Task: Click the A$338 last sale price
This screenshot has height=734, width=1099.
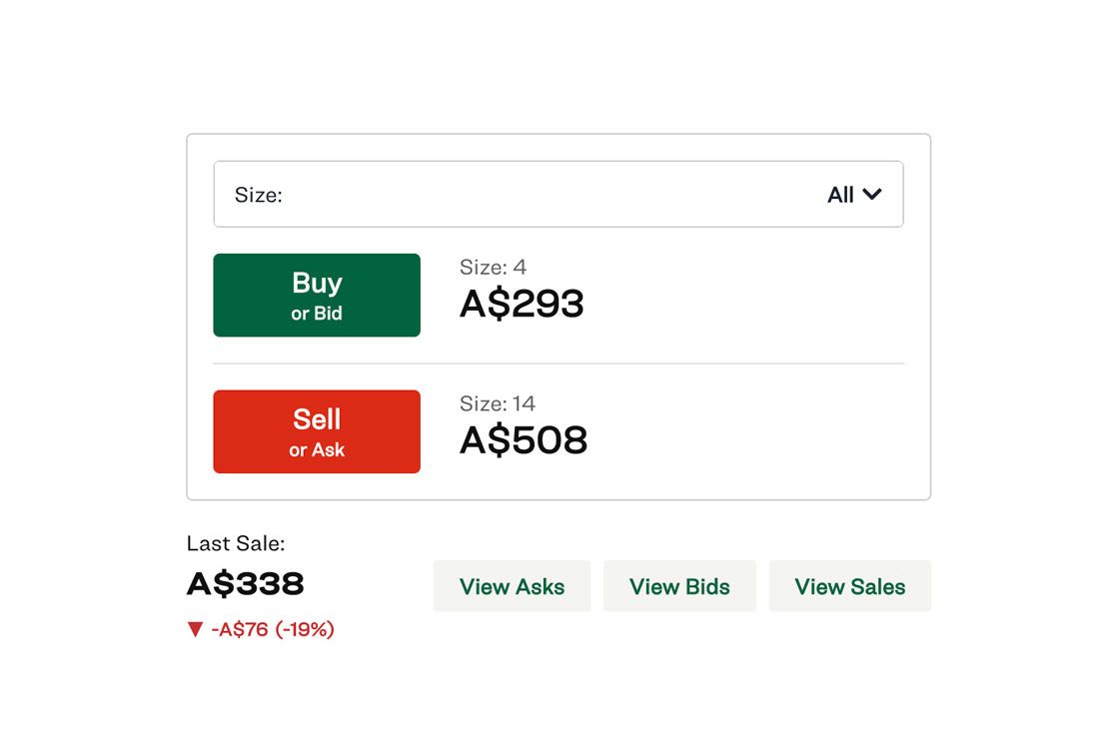Action: (x=245, y=584)
